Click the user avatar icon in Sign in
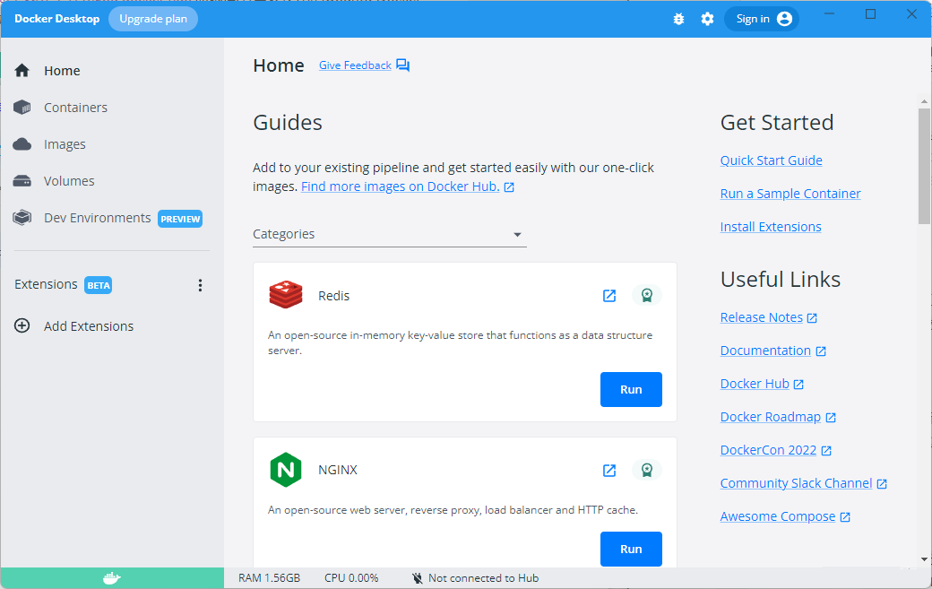This screenshot has height=589, width=932. tap(785, 19)
